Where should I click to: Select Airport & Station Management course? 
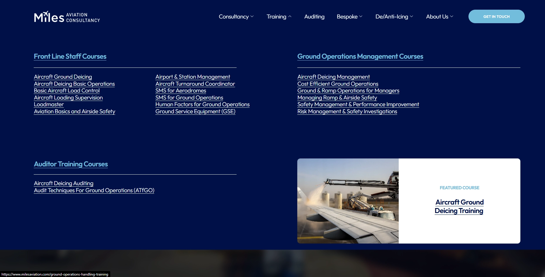[193, 77]
